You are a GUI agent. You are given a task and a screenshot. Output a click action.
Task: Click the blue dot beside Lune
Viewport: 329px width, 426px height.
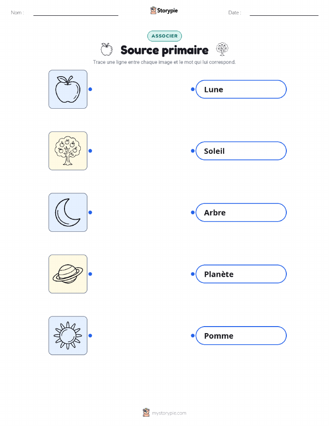click(193, 89)
